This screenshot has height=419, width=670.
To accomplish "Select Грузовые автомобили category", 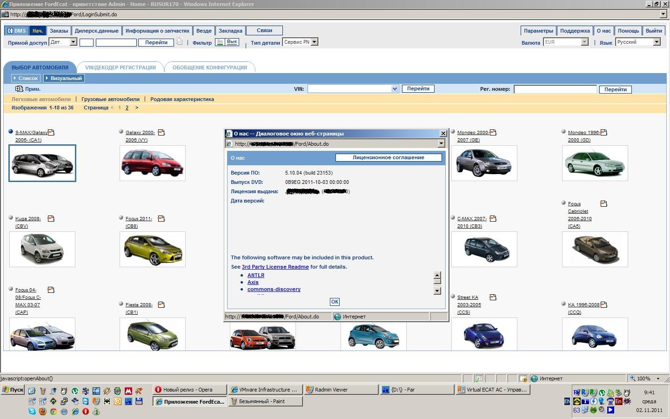I will (110, 99).
